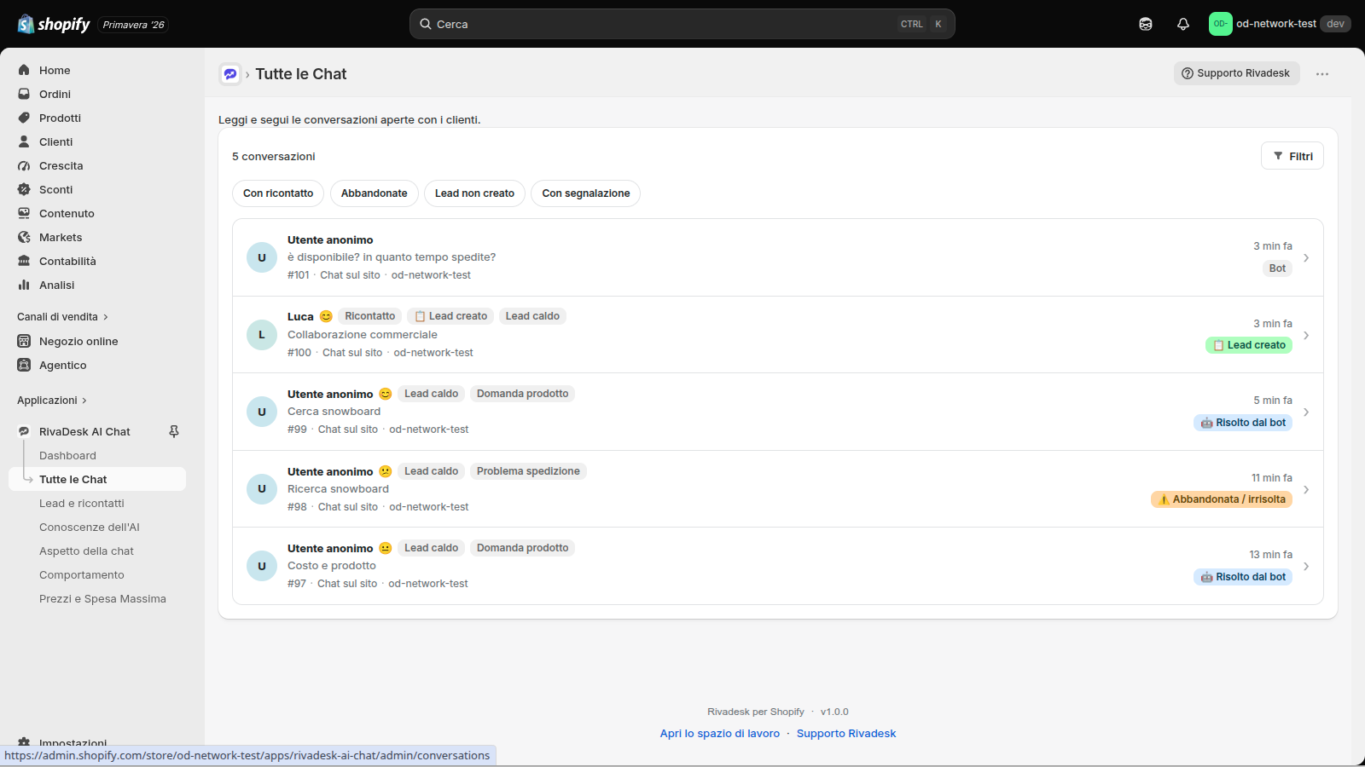
Task: Open od-network-test store account menu
Action: pyautogui.click(x=1280, y=24)
